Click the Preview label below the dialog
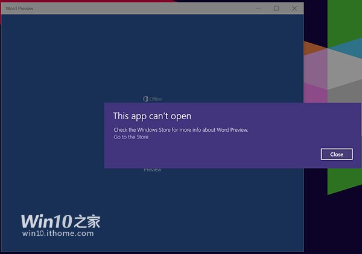 coord(152,170)
